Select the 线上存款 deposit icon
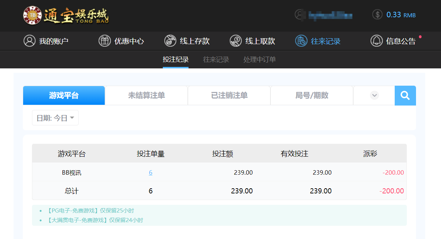The width and height of the screenshot is (441, 239). [170, 41]
